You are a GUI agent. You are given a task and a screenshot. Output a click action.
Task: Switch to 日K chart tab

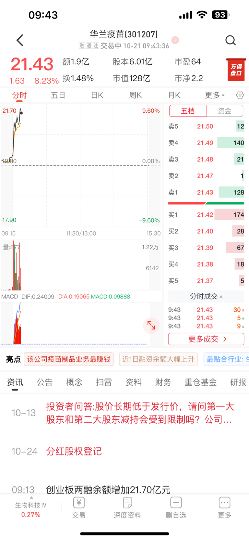click(97, 95)
